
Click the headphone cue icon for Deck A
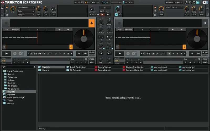(x=101, y=53)
